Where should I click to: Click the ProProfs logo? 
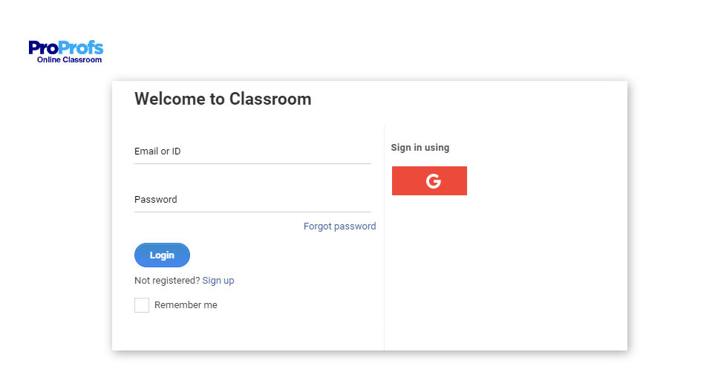pos(65,51)
